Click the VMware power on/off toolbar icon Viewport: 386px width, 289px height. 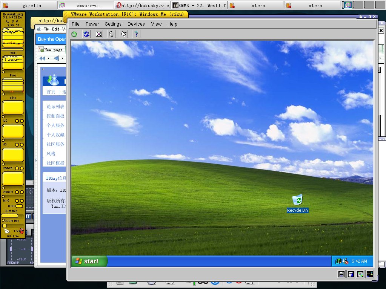coord(74,34)
